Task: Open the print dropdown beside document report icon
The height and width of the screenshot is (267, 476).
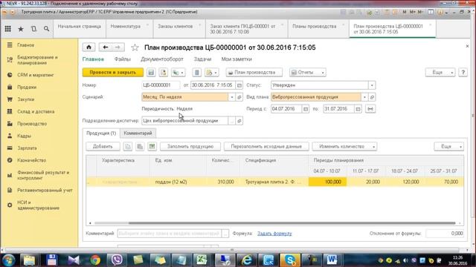Action: point(212,73)
